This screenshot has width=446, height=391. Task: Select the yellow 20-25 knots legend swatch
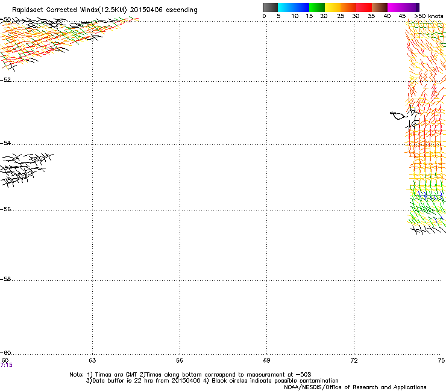click(333, 7)
